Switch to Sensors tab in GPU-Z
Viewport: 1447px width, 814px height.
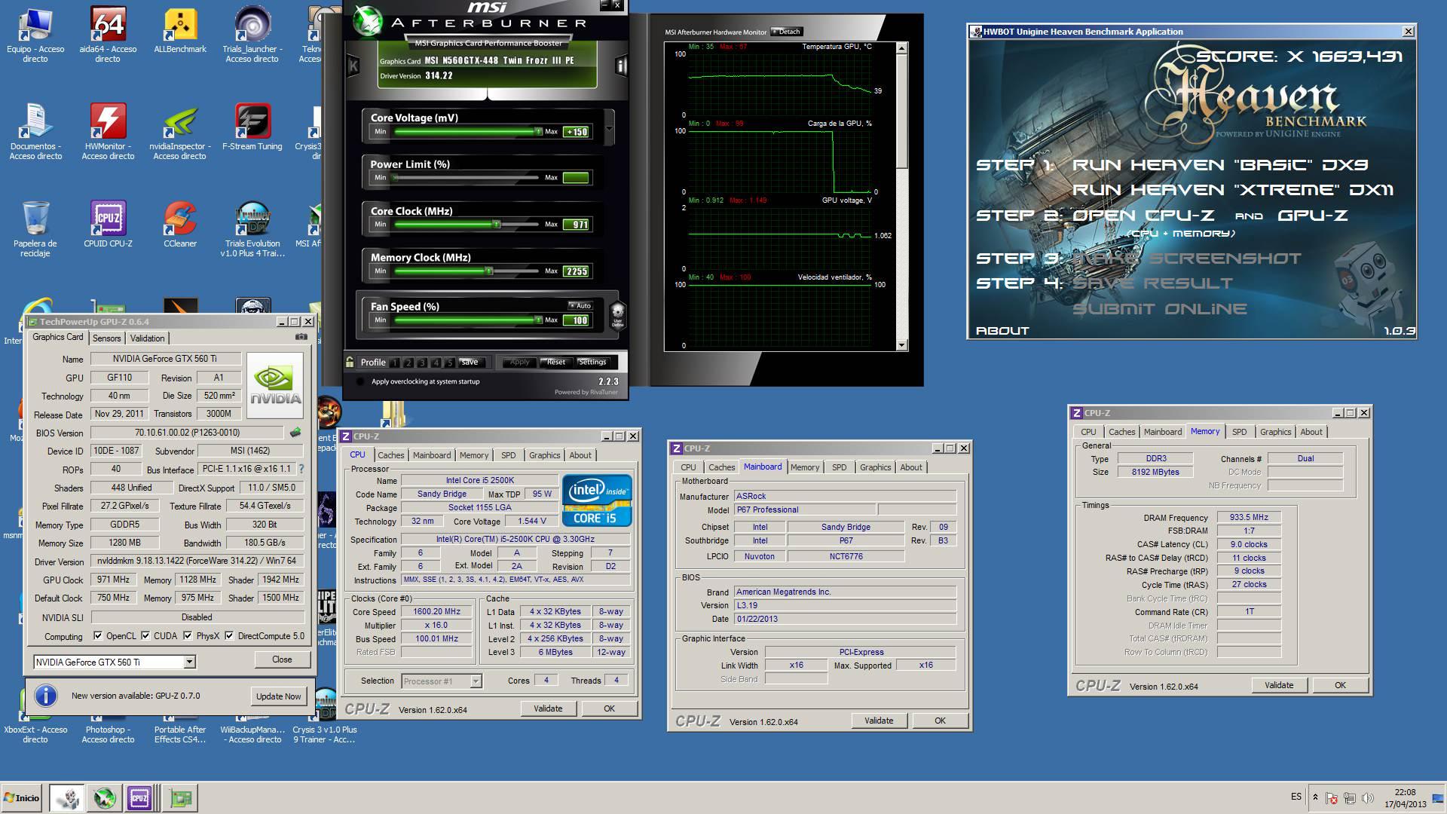[x=106, y=338]
